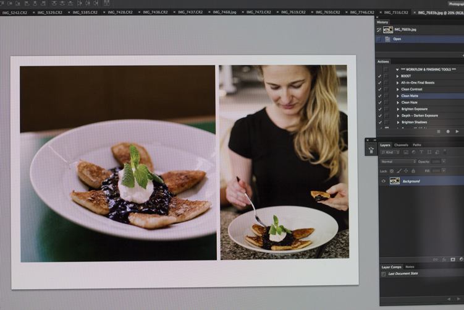Toggle the checkmark for Brighten Exposure action

pyautogui.click(x=380, y=109)
